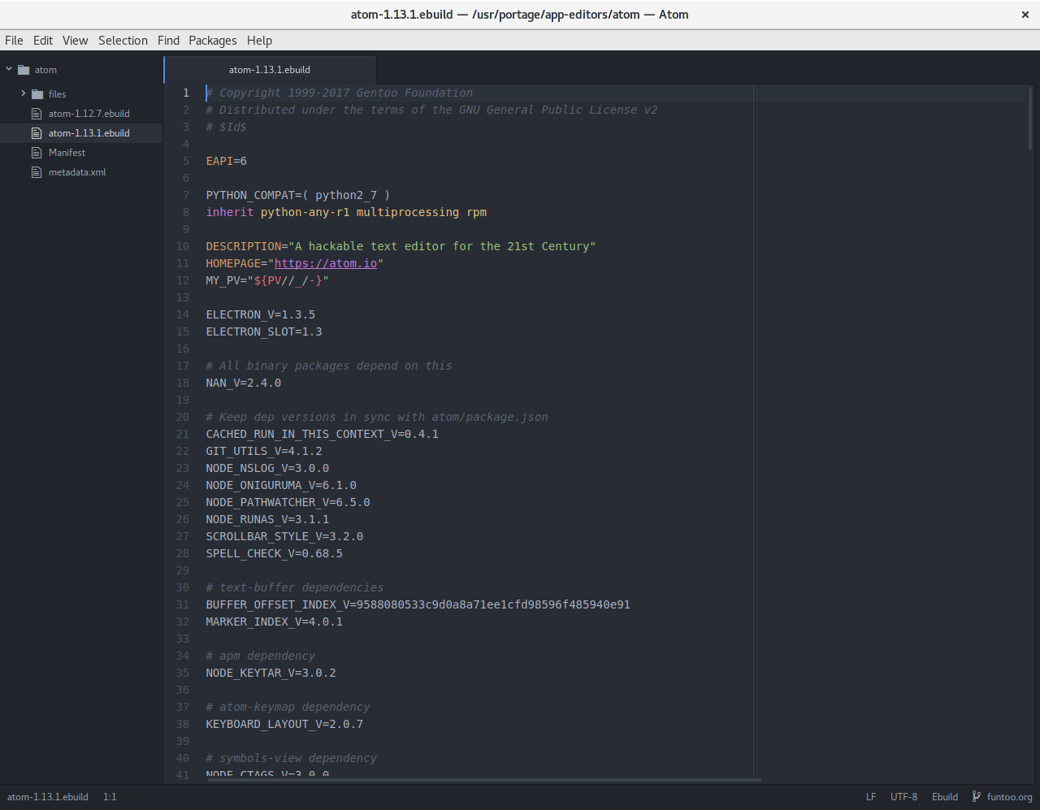Screen dimensions: 1040x810
Task: Click the Manifest file icon
Action: pos(36,153)
